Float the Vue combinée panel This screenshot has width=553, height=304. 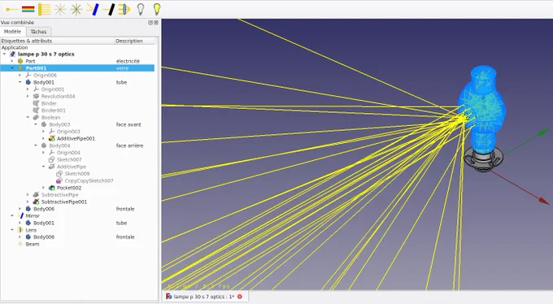pyautogui.click(x=150, y=23)
